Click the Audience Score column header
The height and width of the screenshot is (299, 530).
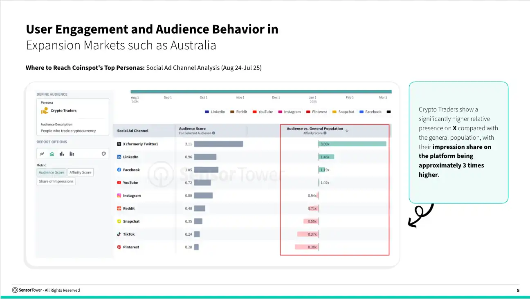pos(192,129)
